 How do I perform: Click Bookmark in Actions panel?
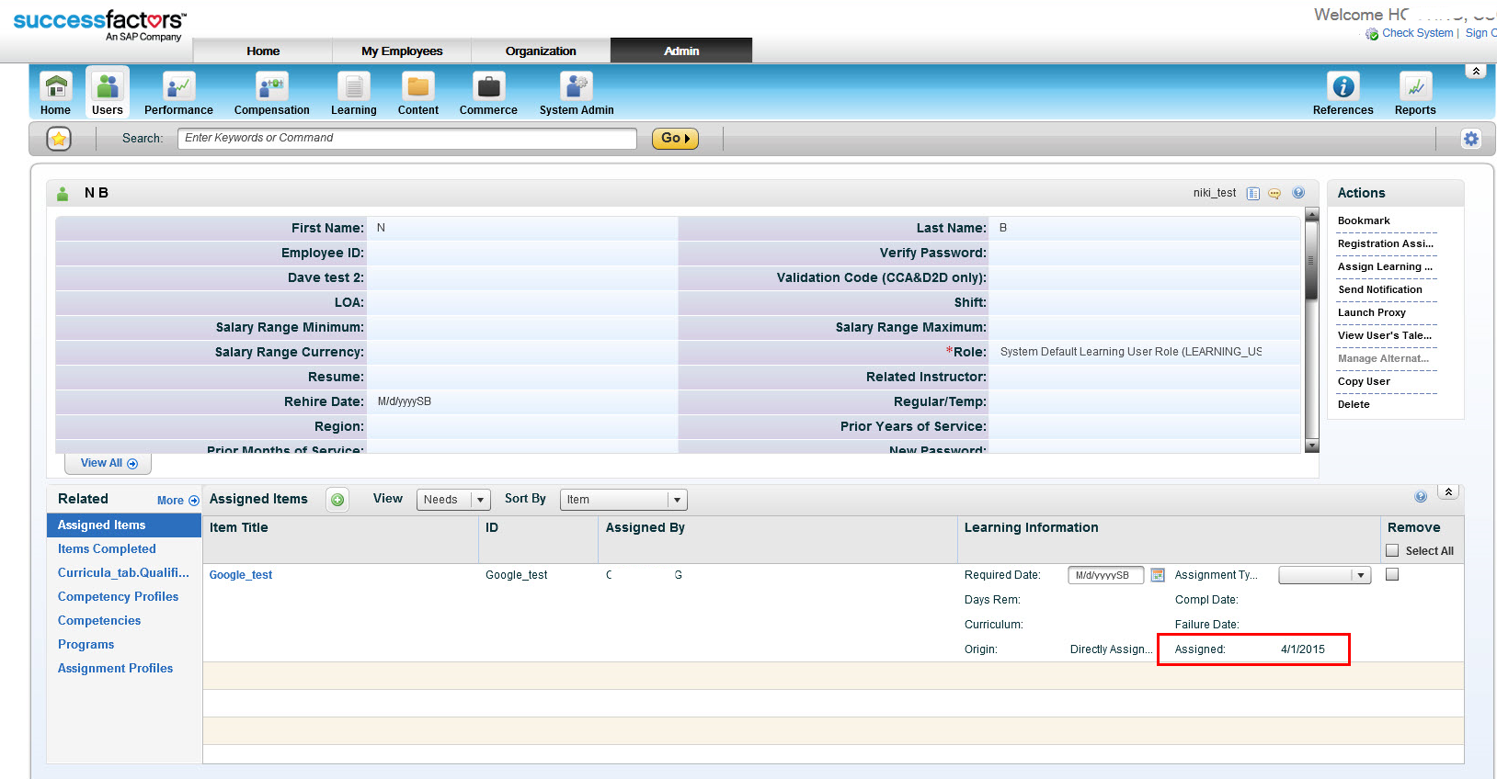click(x=1364, y=220)
